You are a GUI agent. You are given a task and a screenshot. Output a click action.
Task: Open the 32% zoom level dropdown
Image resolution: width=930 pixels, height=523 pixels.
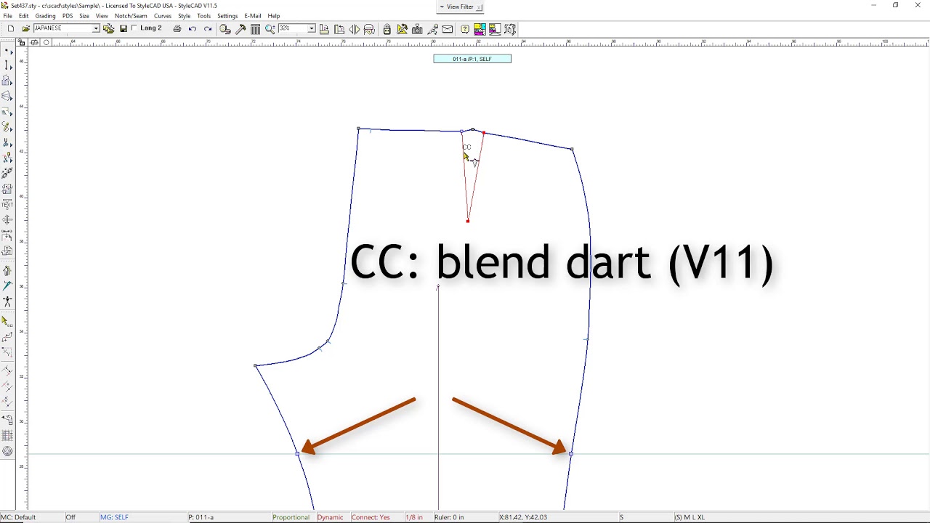[312, 29]
